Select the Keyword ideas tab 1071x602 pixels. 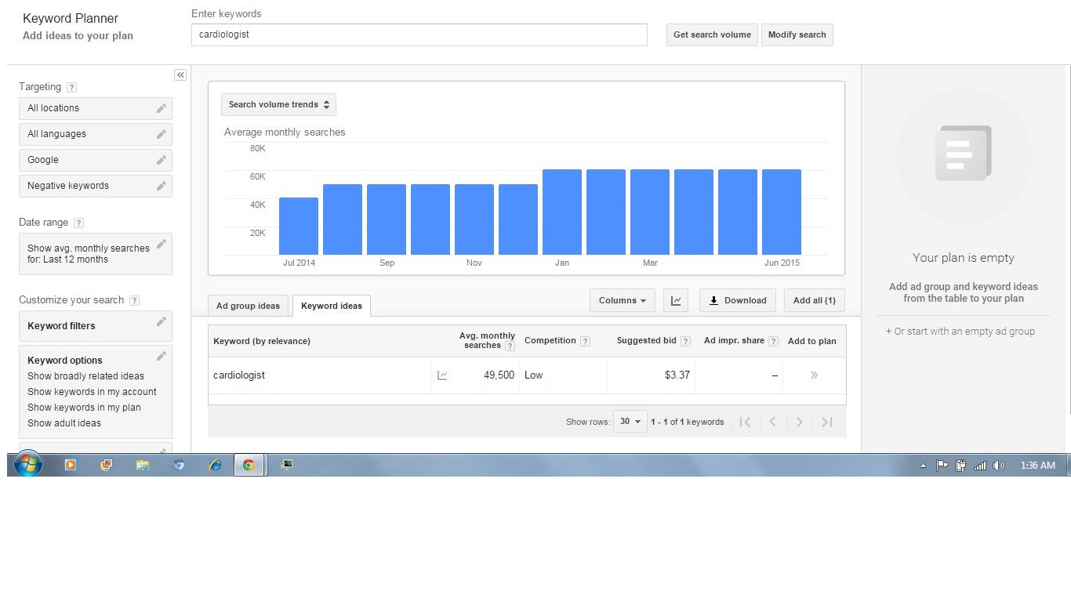click(331, 306)
